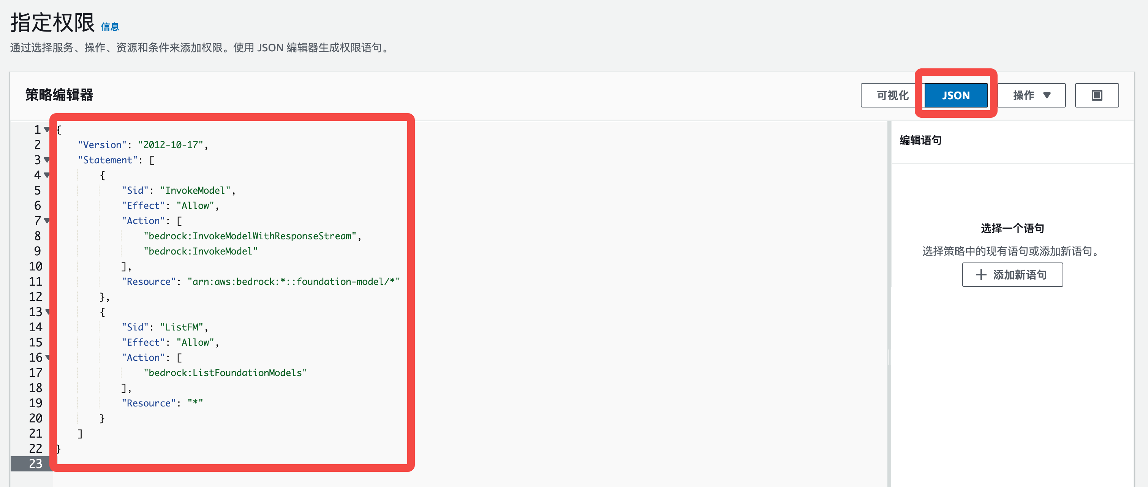This screenshot has height=487, width=1148.
Task: Click line number 23 in the gutter
Action: tap(35, 464)
